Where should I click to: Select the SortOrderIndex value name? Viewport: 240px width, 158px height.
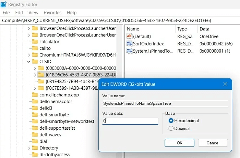pyautogui.click(x=148, y=44)
